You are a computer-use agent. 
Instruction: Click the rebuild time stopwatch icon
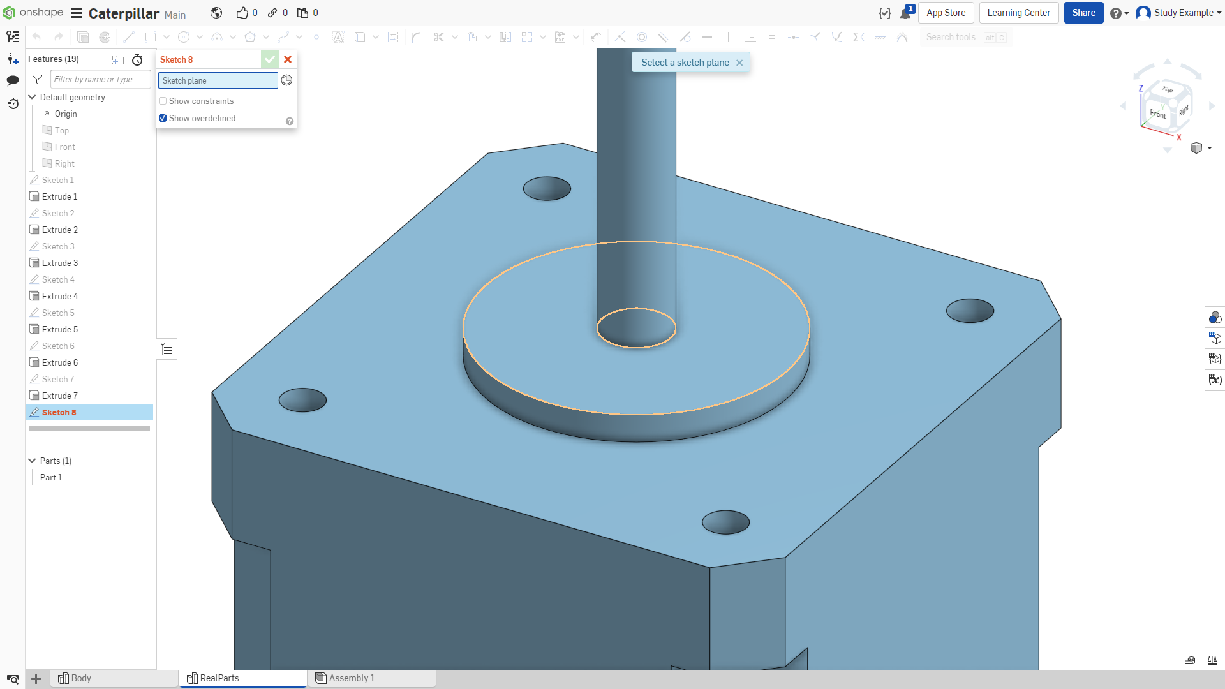[x=137, y=59]
